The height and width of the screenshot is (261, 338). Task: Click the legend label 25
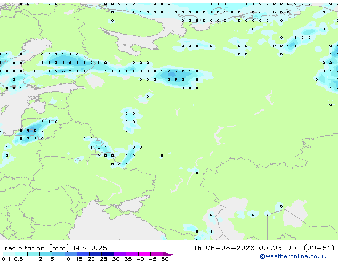(x=103, y=259)
